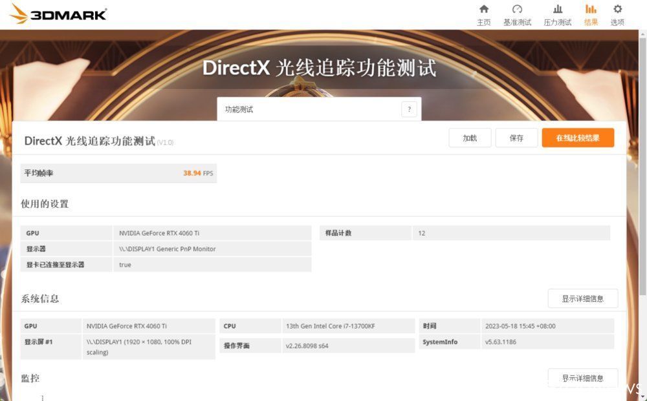The image size is (647, 401).
Task: Go to the 主页 home icon
Action: click(x=483, y=9)
